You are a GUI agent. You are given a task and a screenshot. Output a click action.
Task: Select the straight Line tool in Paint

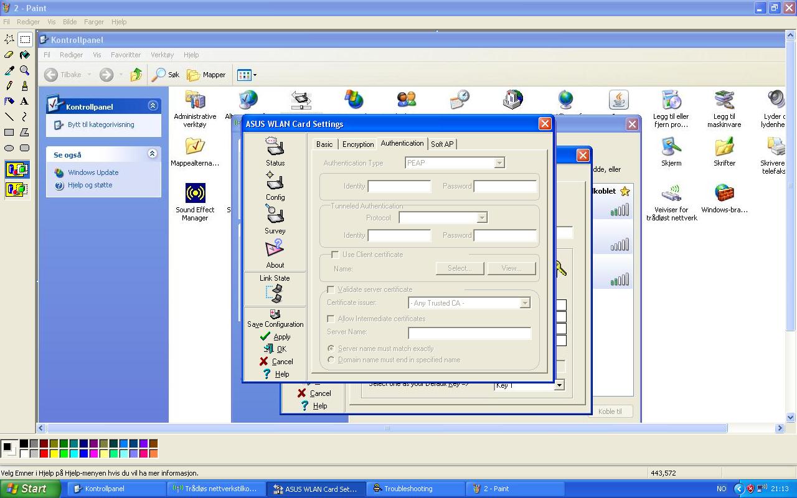coord(9,117)
